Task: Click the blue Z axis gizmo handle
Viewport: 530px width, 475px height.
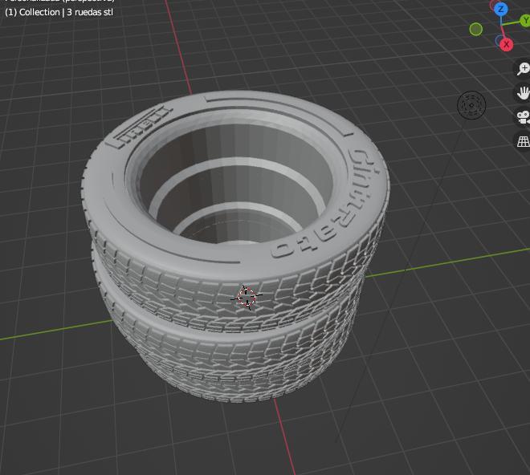Action: [x=500, y=9]
